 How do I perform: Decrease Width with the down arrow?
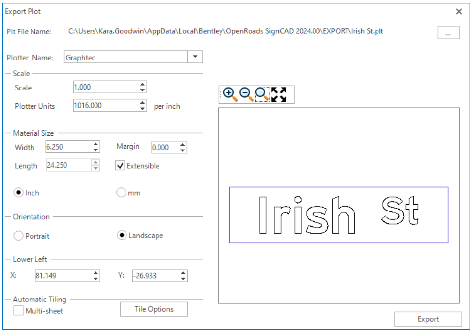click(x=95, y=150)
